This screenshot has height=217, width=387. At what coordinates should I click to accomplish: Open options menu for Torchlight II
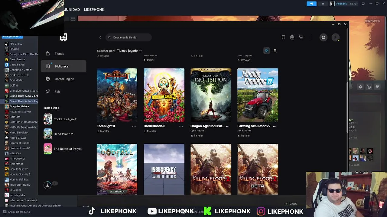coord(134,126)
